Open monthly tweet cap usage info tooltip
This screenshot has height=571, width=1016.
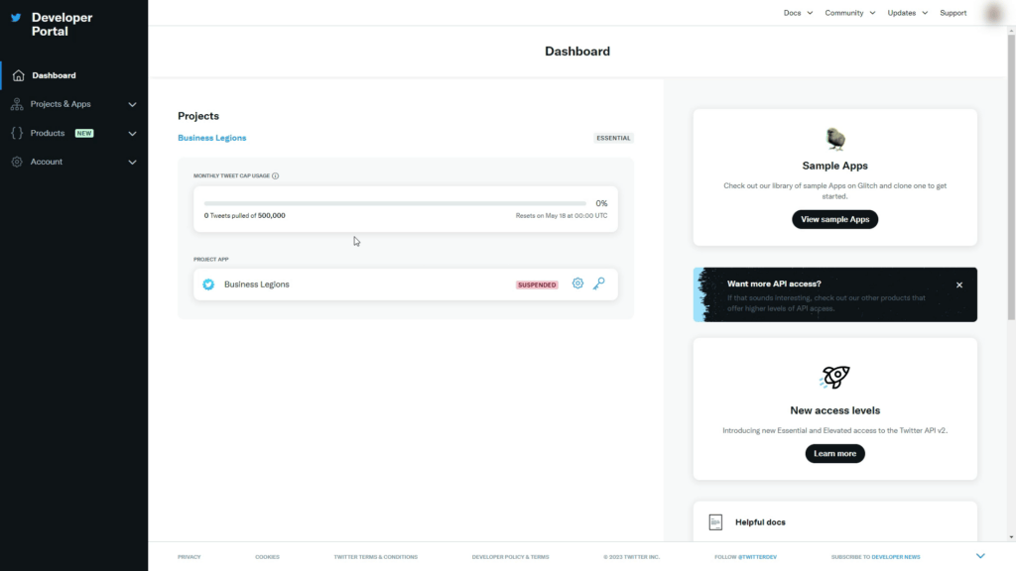(x=275, y=173)
